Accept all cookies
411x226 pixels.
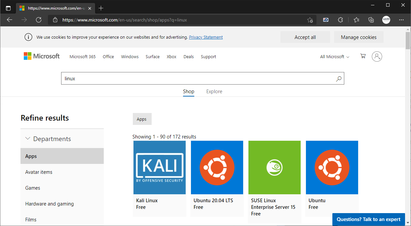tap(305, 37)
